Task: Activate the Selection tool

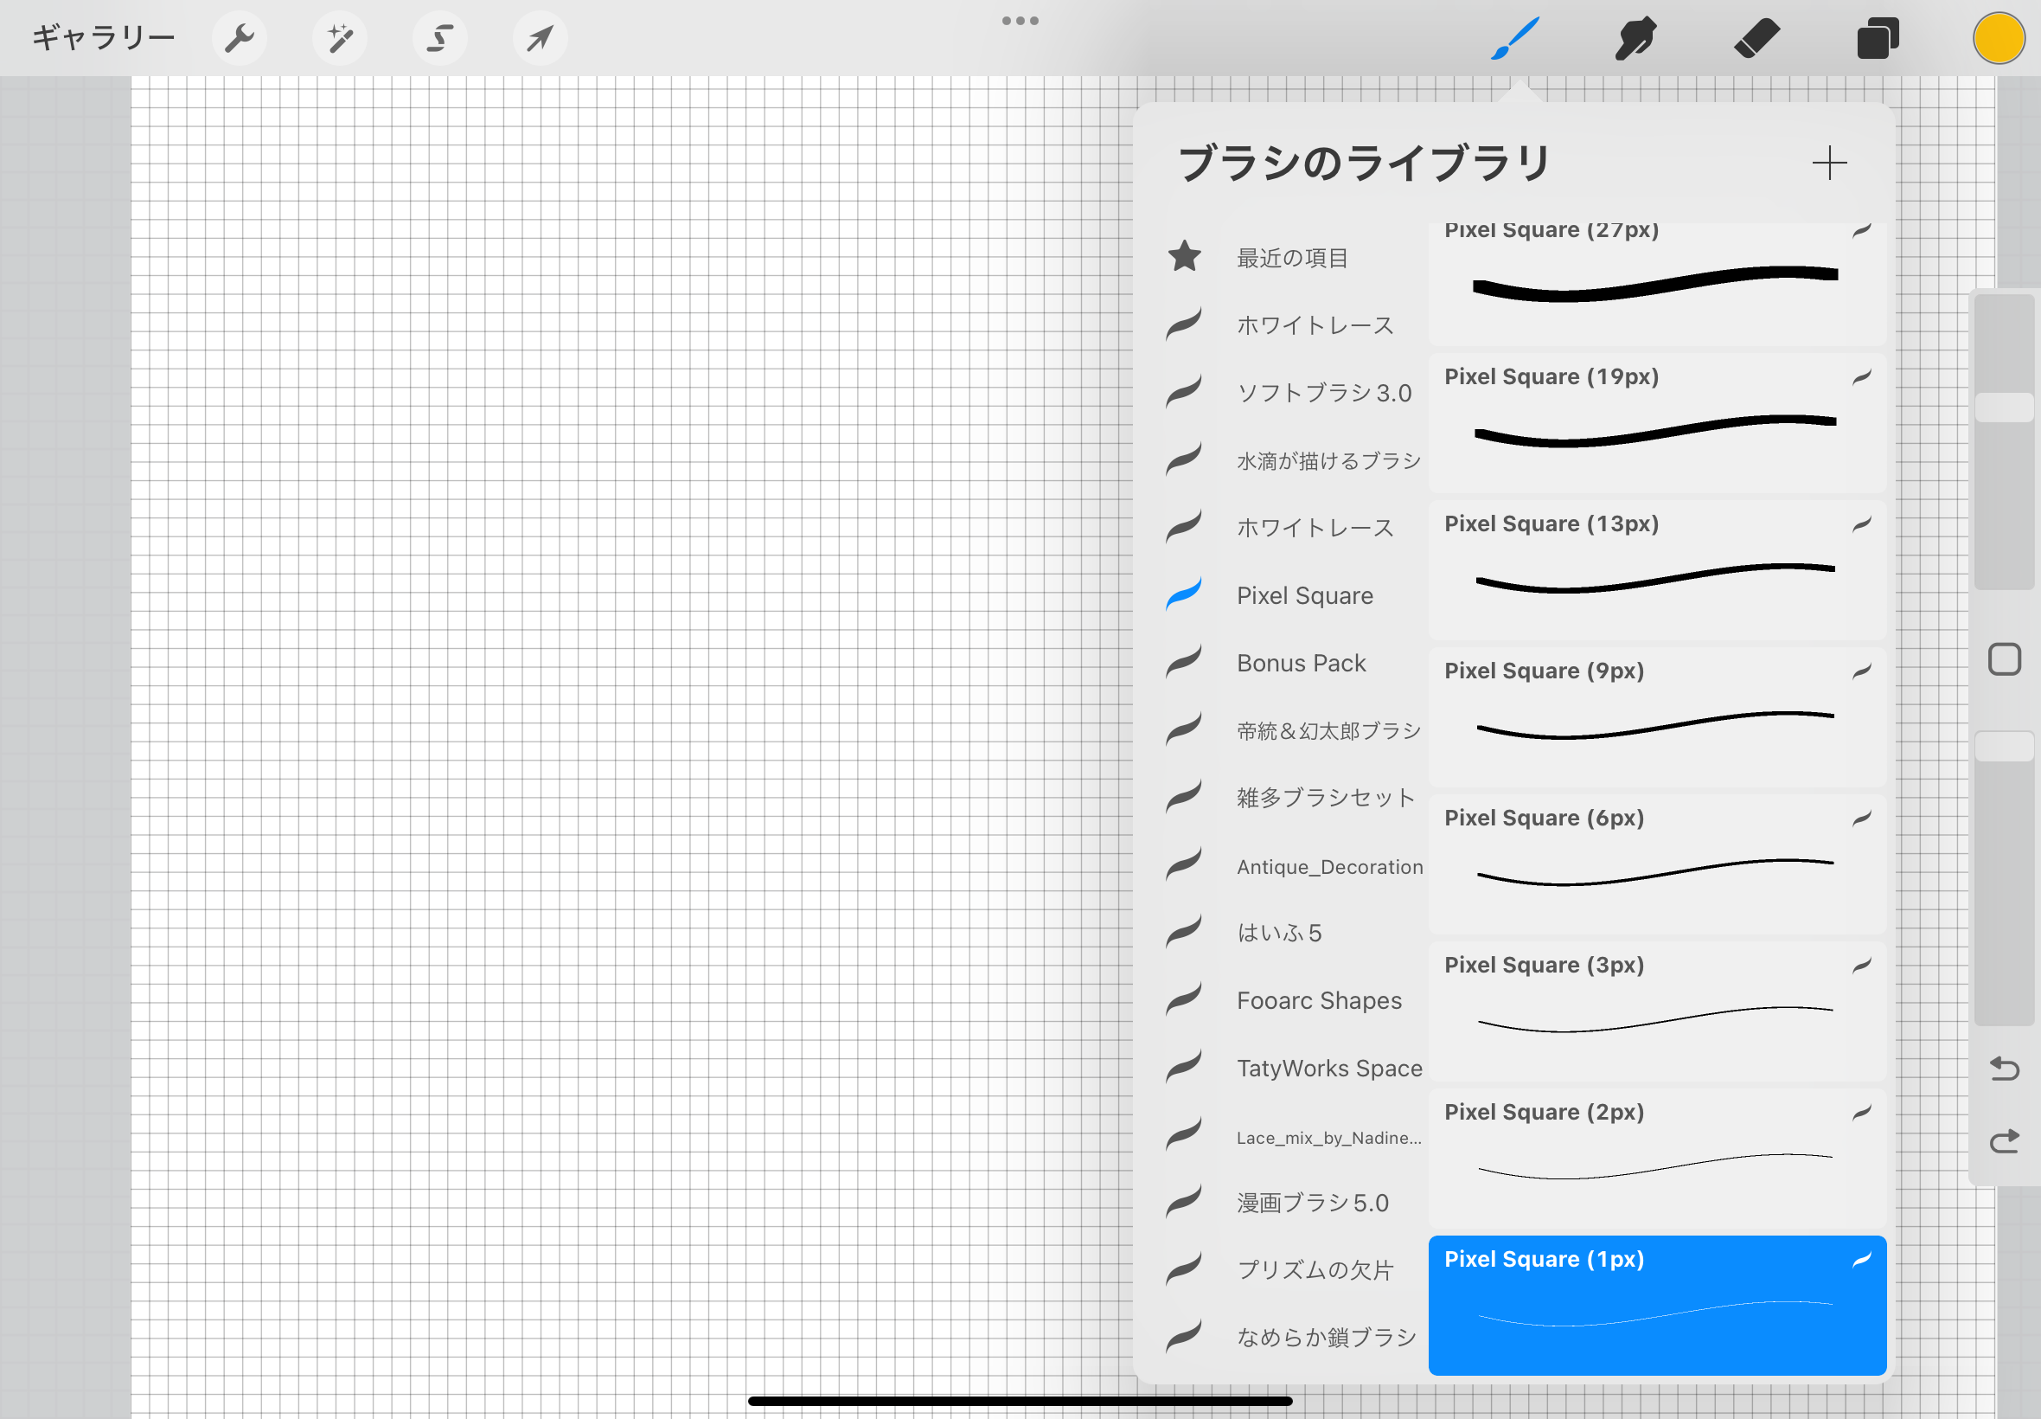Action: 440,38
